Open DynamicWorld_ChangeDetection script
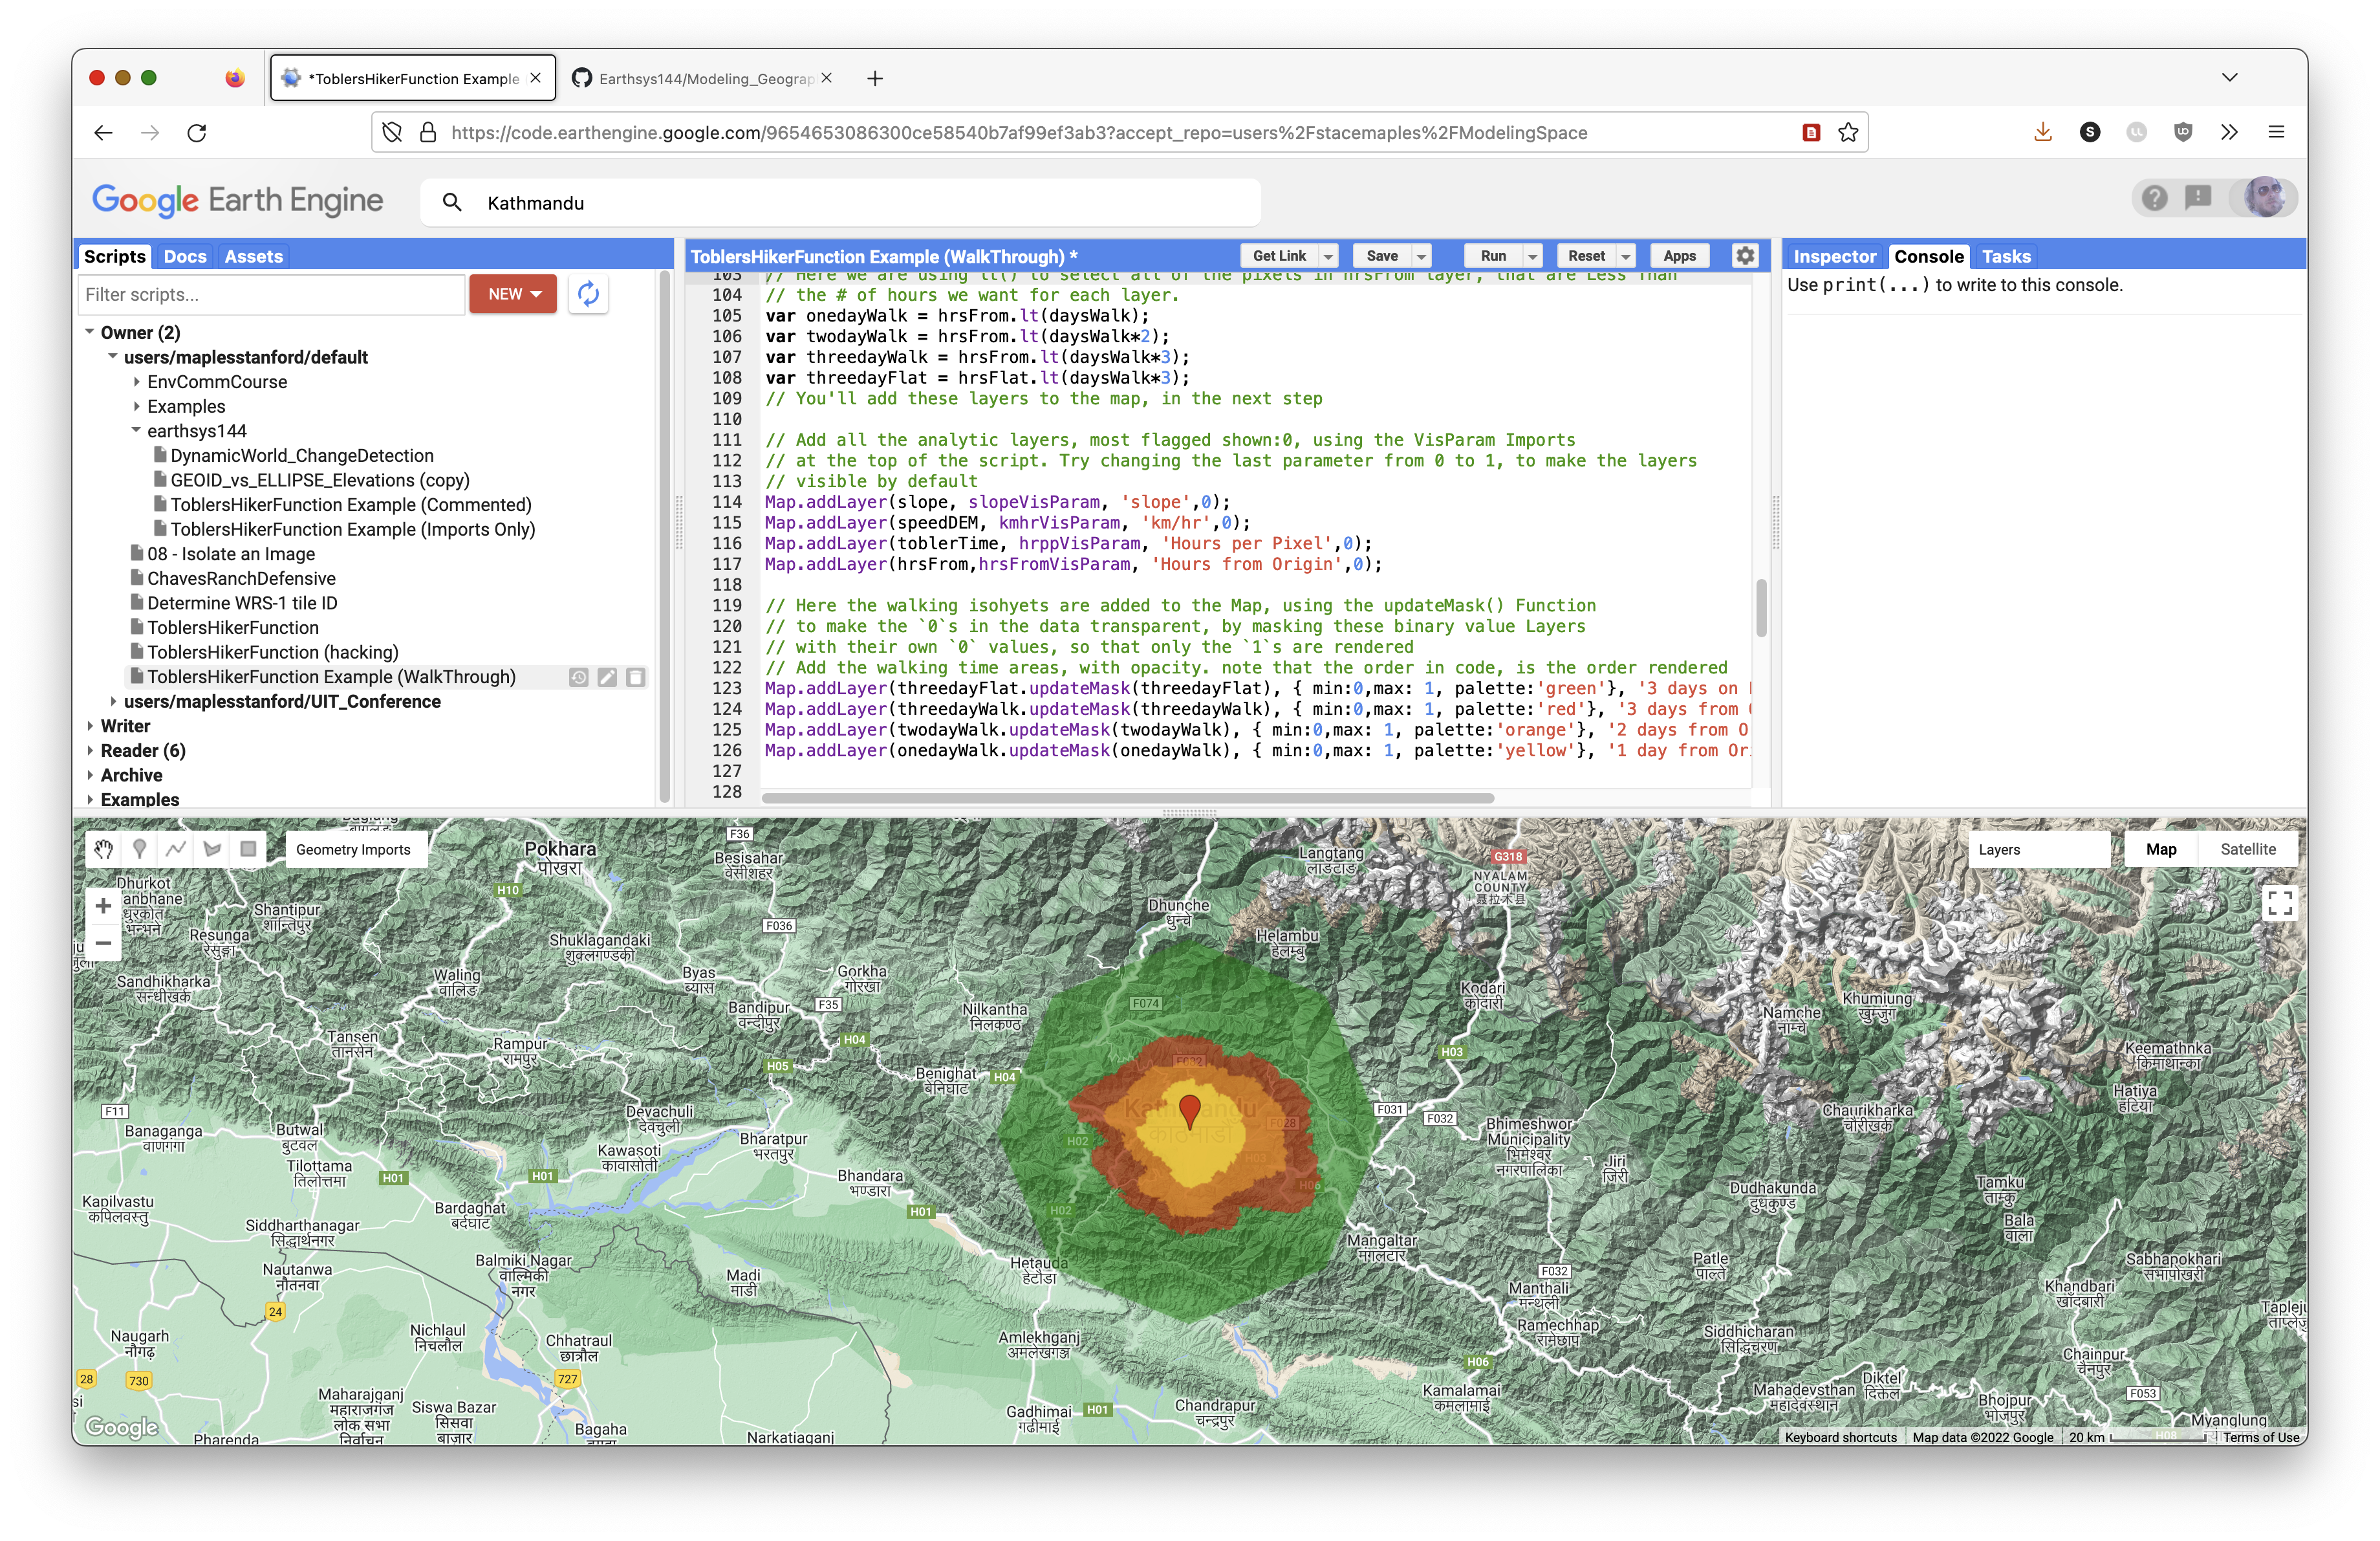2380x1541 pixels. tap(301, 456)
